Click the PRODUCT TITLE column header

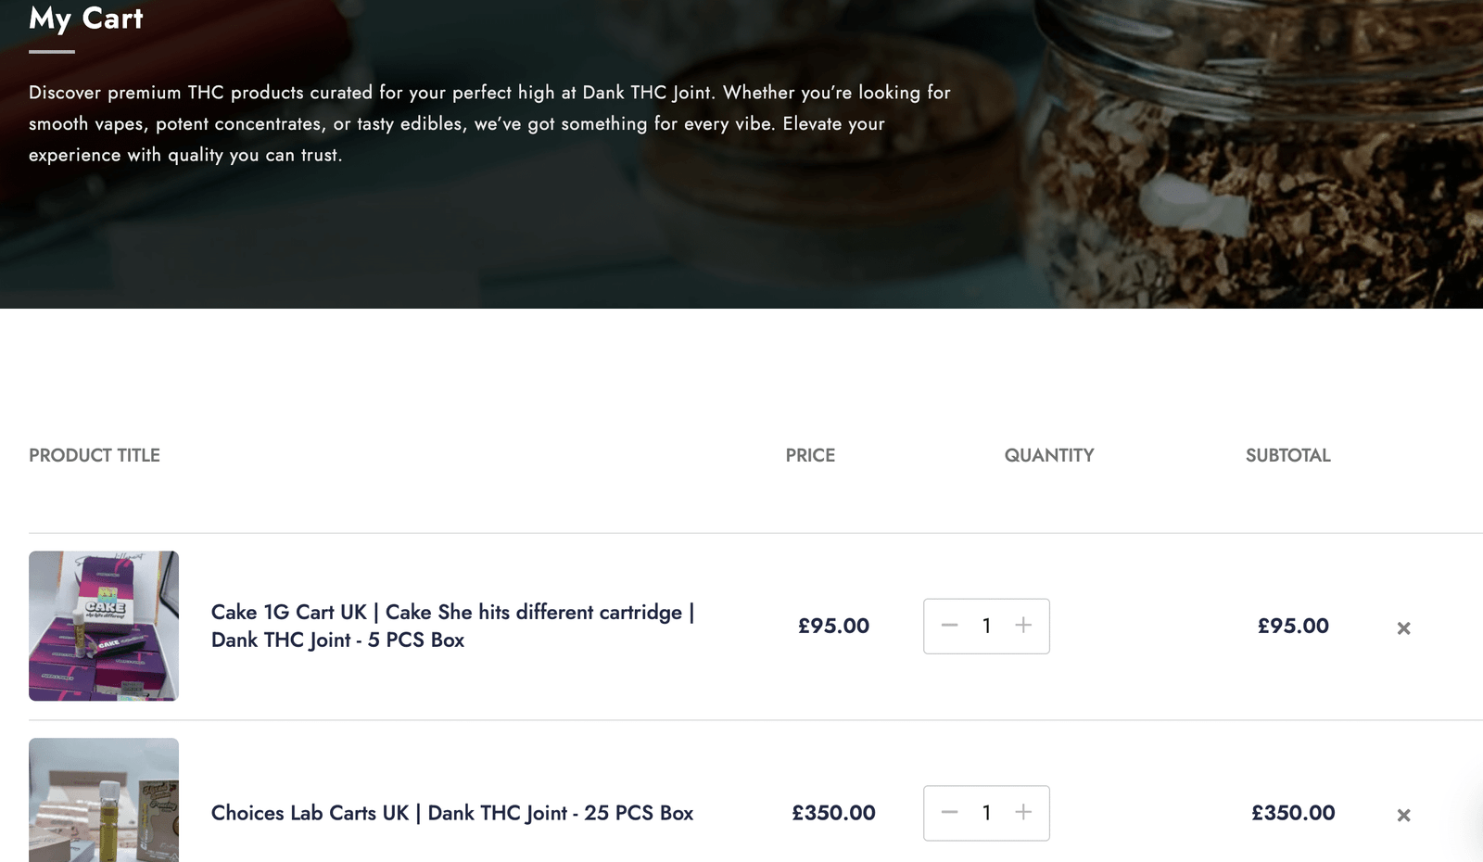point(95,455)
